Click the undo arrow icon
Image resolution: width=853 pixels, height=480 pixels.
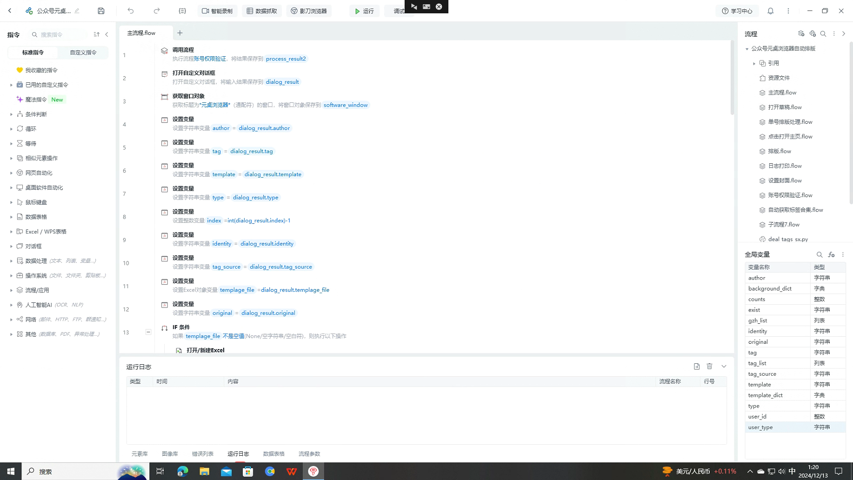[130, 10]
